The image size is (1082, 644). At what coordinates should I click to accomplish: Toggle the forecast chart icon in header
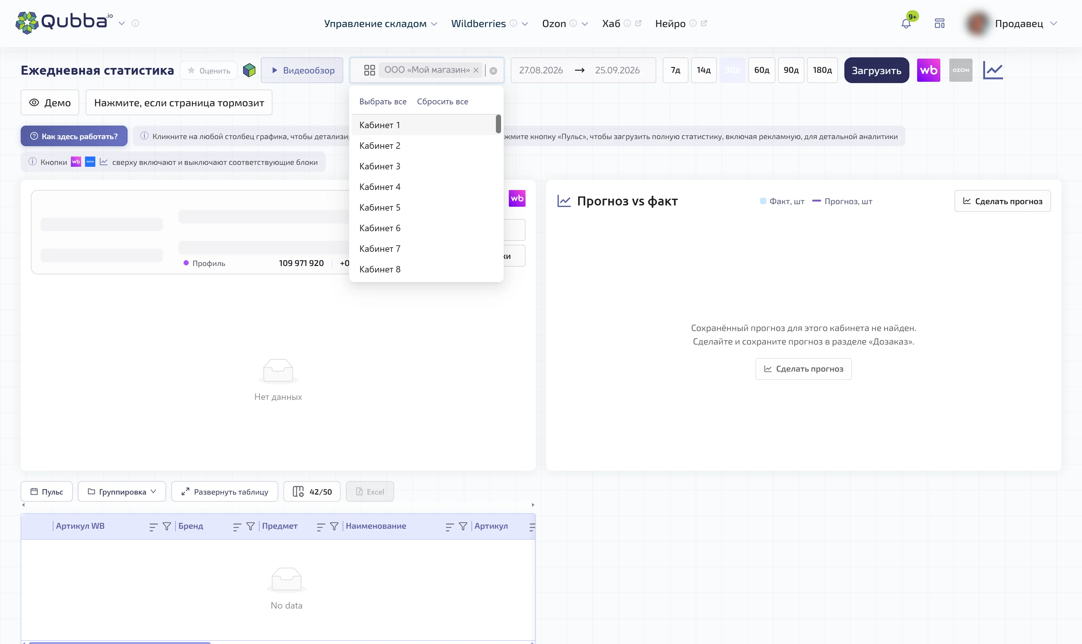coord(993,70)
